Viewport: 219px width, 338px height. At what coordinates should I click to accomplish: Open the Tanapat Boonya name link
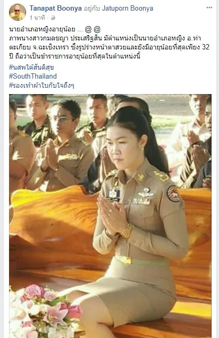click(x=56, y=9)
